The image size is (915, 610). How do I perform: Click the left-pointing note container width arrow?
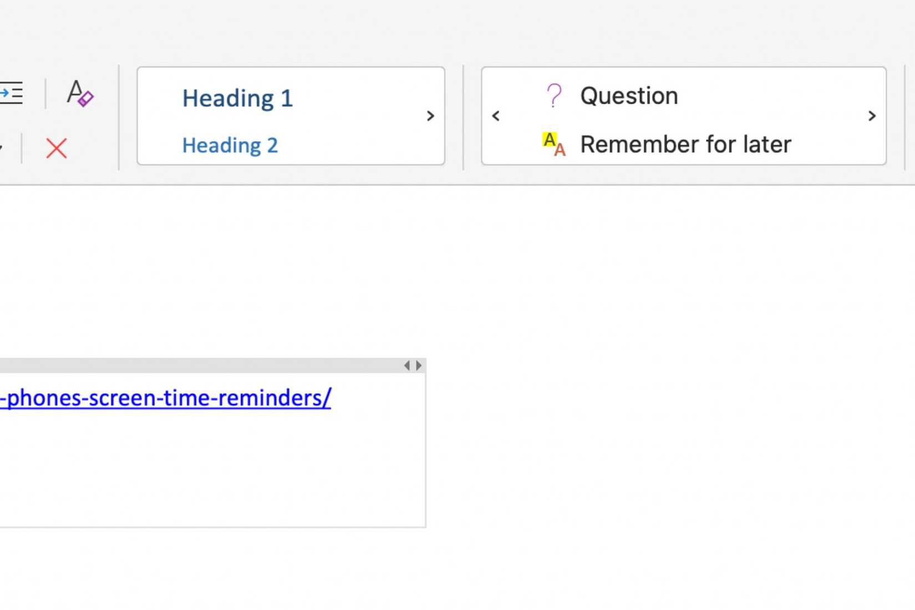[407, 365]
